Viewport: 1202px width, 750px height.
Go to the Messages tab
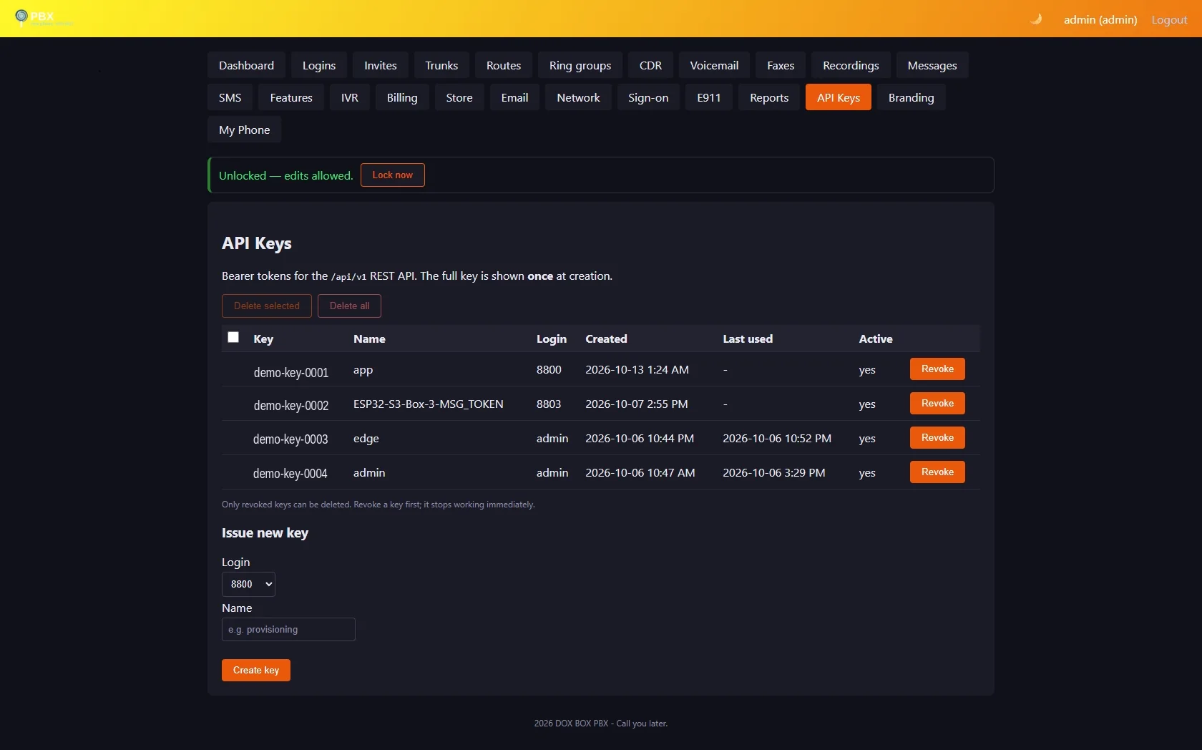tap(932, 65)
